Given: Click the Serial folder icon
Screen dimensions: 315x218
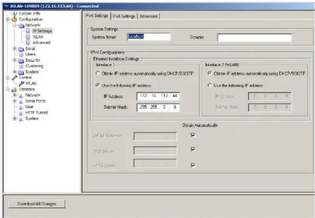Looking at the screenshot, I should coord(21,49).
